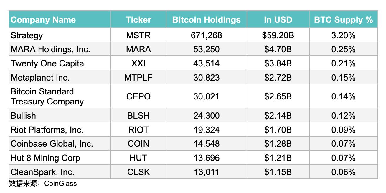Viewport: 386px width, 193px height.
Task: Click the Strategy company name cell
Action: point(27,35)
